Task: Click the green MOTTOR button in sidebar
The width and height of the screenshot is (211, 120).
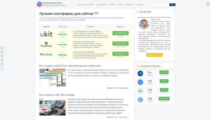Action: click(x=164, y=90)
